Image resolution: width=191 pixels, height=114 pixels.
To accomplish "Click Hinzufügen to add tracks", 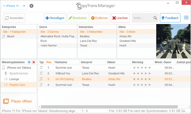I will pos(55,18).
